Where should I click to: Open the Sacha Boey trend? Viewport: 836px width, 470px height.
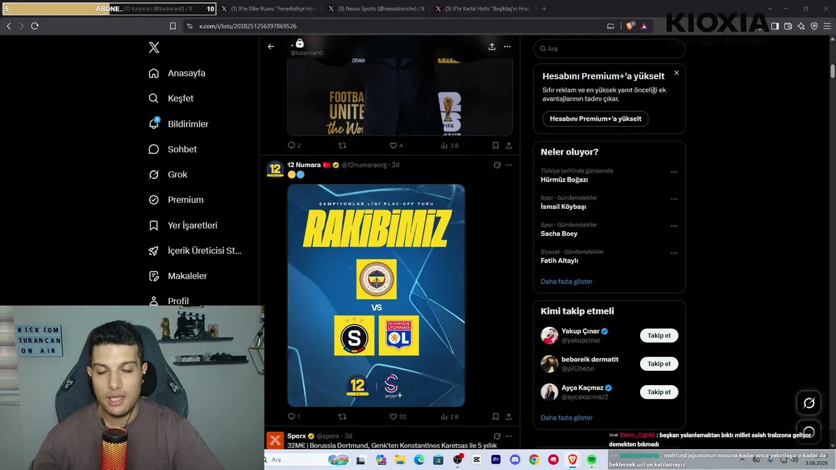(x=559, y=234)
